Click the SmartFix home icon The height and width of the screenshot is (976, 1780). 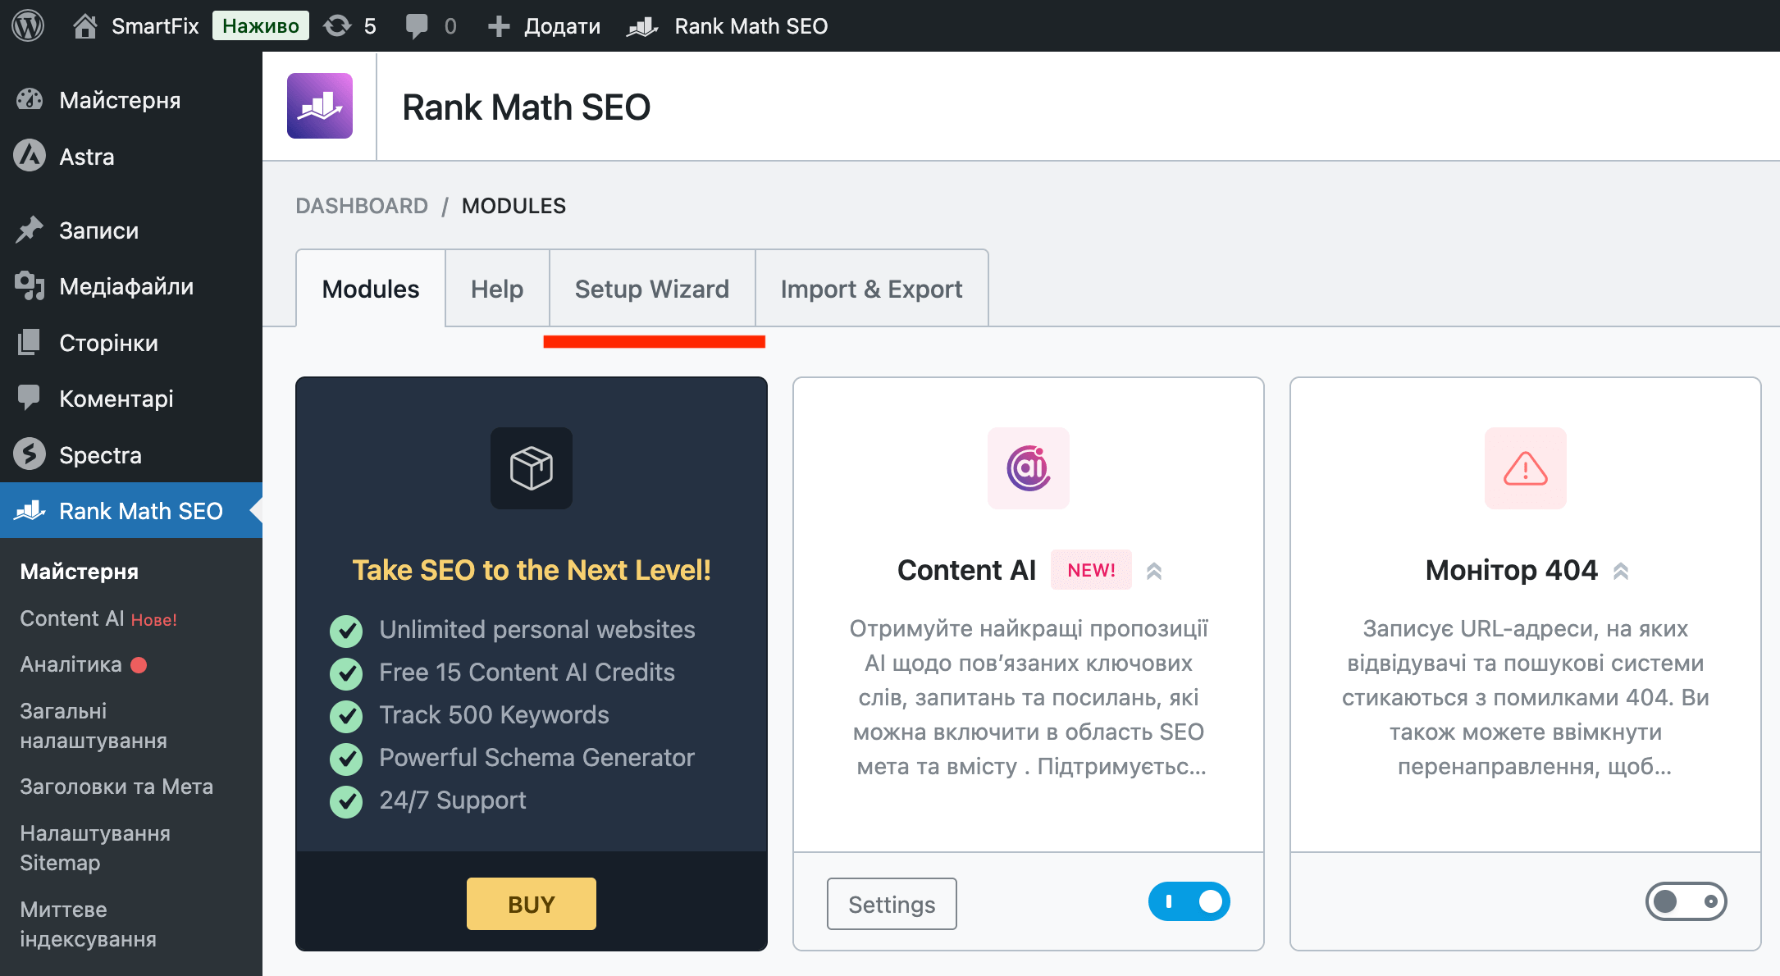[x=84, y=26]
